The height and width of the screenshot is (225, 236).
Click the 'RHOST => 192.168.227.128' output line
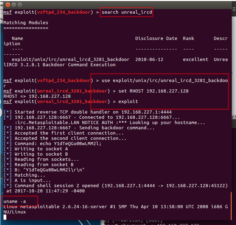[x=37, y=96]
